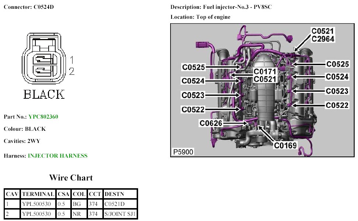Select the cavity 1 CSA 0.5 cell

pos(63,204)
